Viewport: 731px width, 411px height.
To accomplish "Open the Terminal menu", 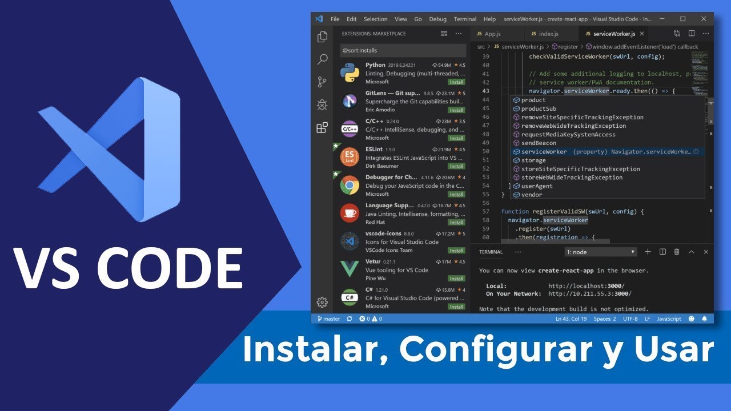I will point(465,19).
